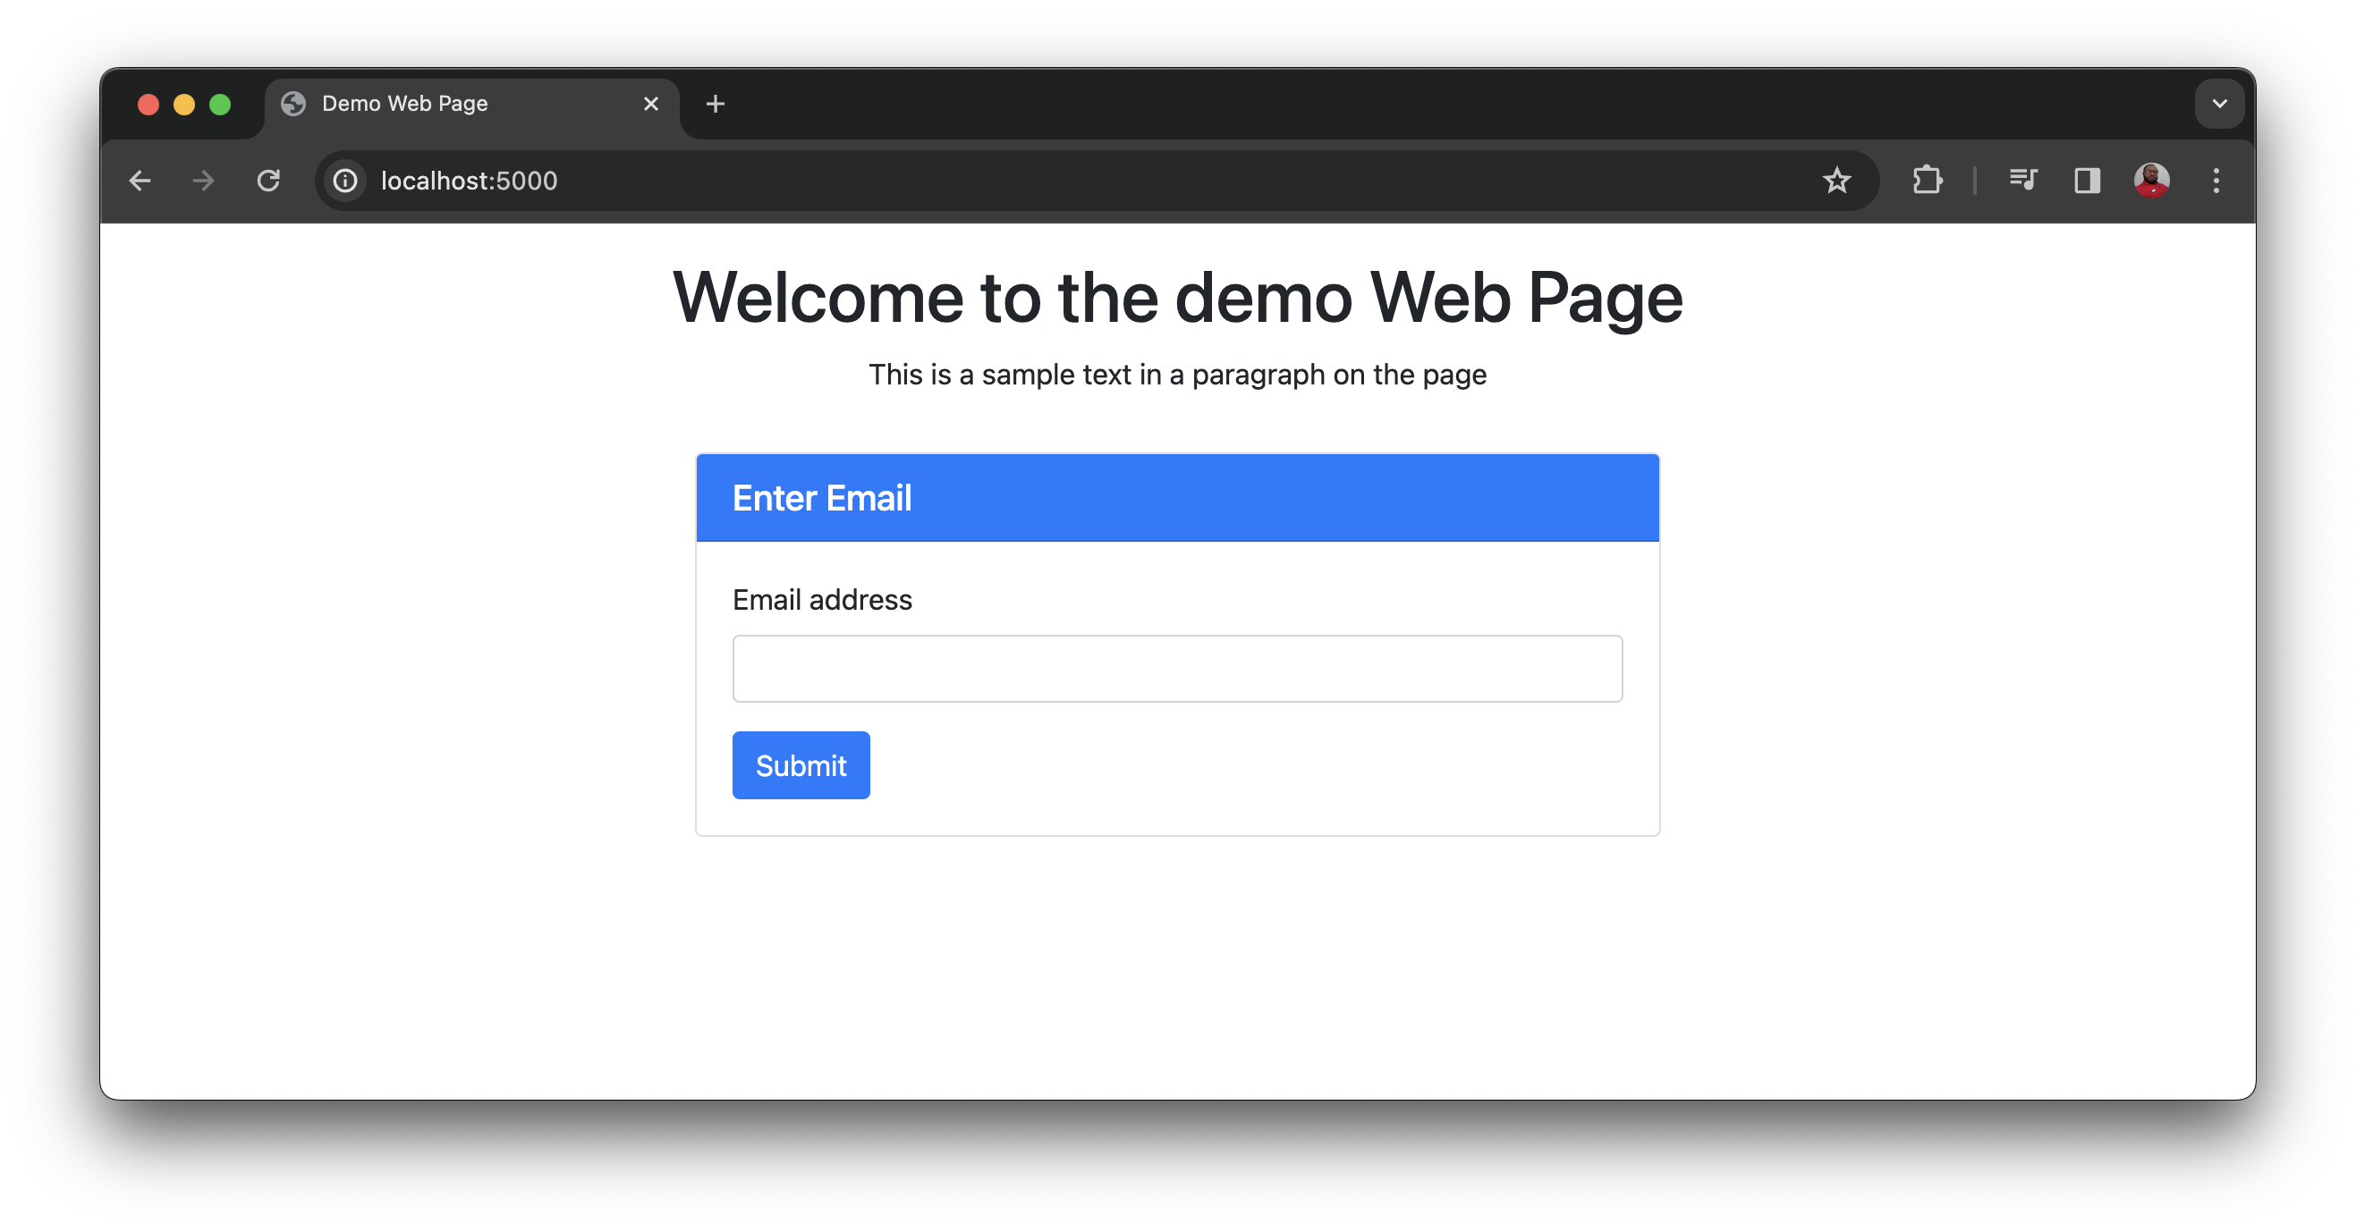Minimize window with the yellow button
Viewport: 2356px width, 1232px height.
184,105
